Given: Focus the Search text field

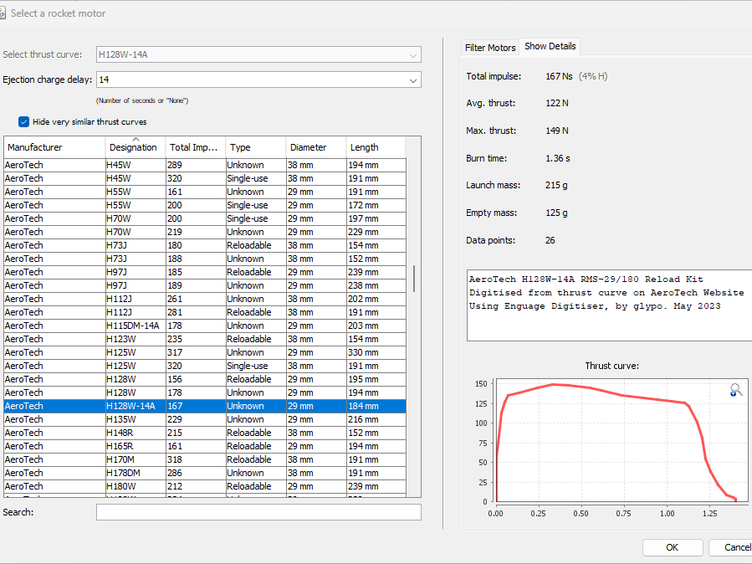Looking at the screenshot, I should pos(258,512).
